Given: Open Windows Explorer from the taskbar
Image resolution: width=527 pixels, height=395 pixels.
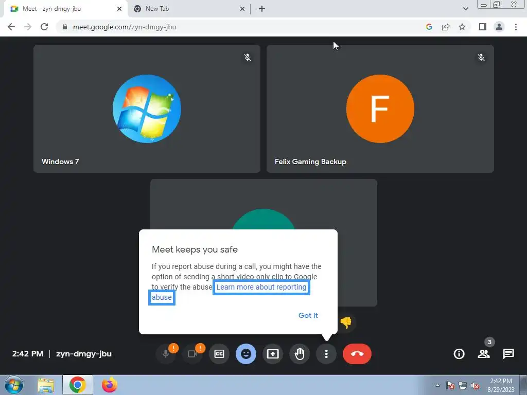Looking at the screenshot, I should (x=46, y=385).
